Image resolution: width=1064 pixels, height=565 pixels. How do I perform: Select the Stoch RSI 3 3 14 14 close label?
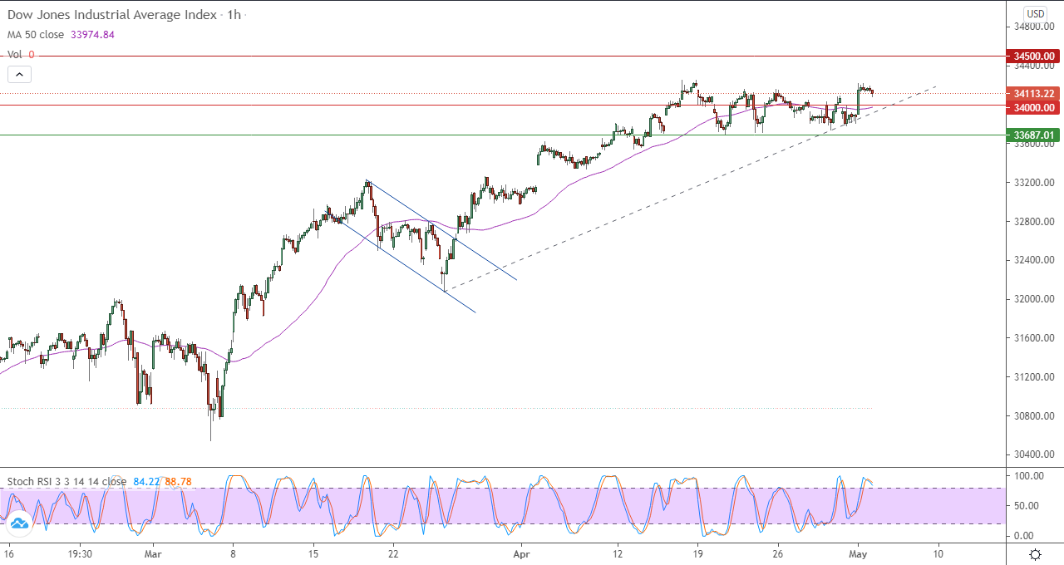pos(67,481)
